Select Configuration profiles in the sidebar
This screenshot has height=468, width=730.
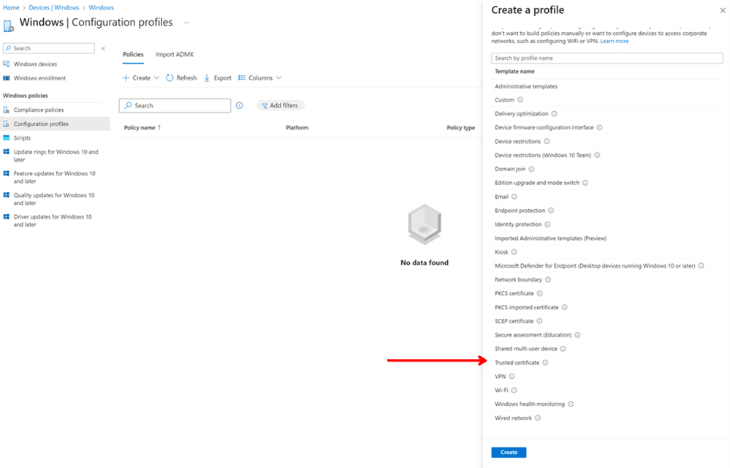coord(55,124)
